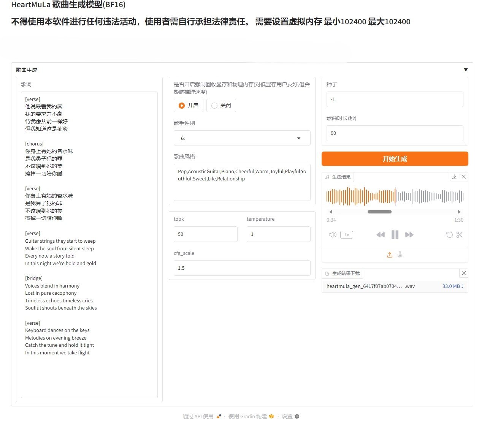The height and width of the screenshot is (422, 487).
Task: Skip forward in the audio player
Action: (x=409, y=235)
